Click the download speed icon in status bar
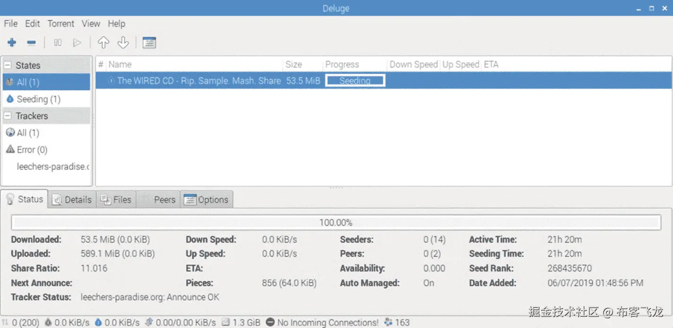Image resolution: width=673 pixels, height=328 pixels. point(48,322)
